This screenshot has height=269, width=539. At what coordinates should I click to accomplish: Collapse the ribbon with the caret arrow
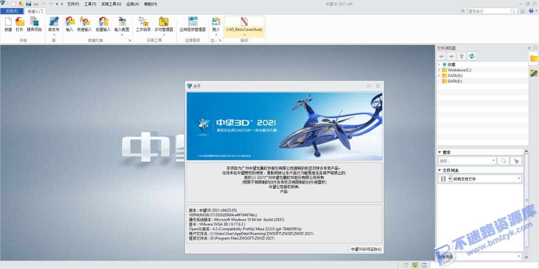(463, 11)
